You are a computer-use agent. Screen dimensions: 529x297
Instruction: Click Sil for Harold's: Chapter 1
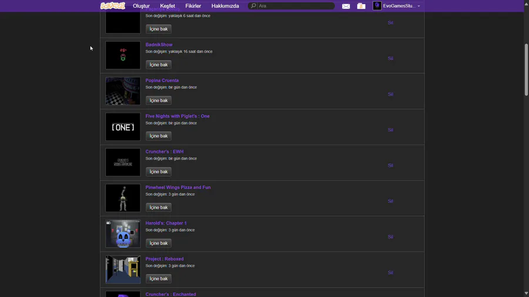point(390,237)
